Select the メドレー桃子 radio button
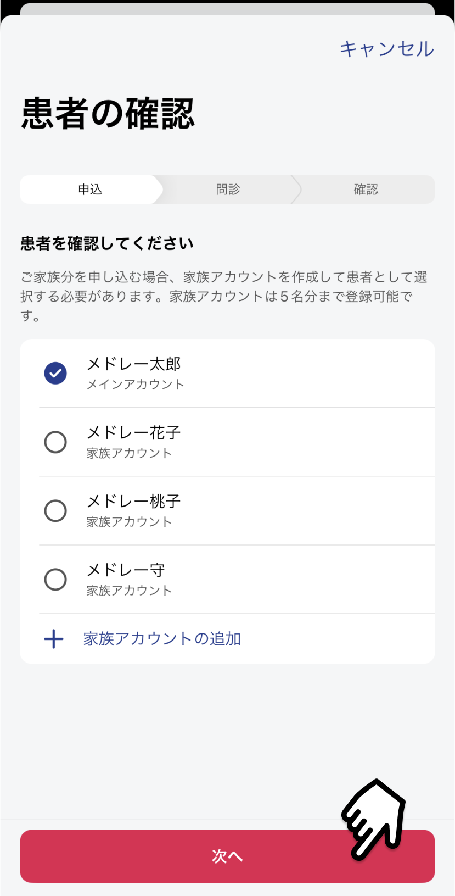 click(x=55, y=511)
